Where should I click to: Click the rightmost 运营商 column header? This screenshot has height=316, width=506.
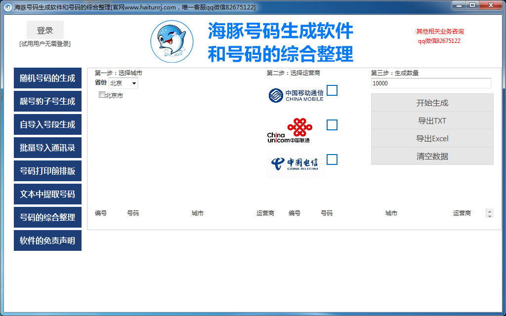[x=462, y=213]
